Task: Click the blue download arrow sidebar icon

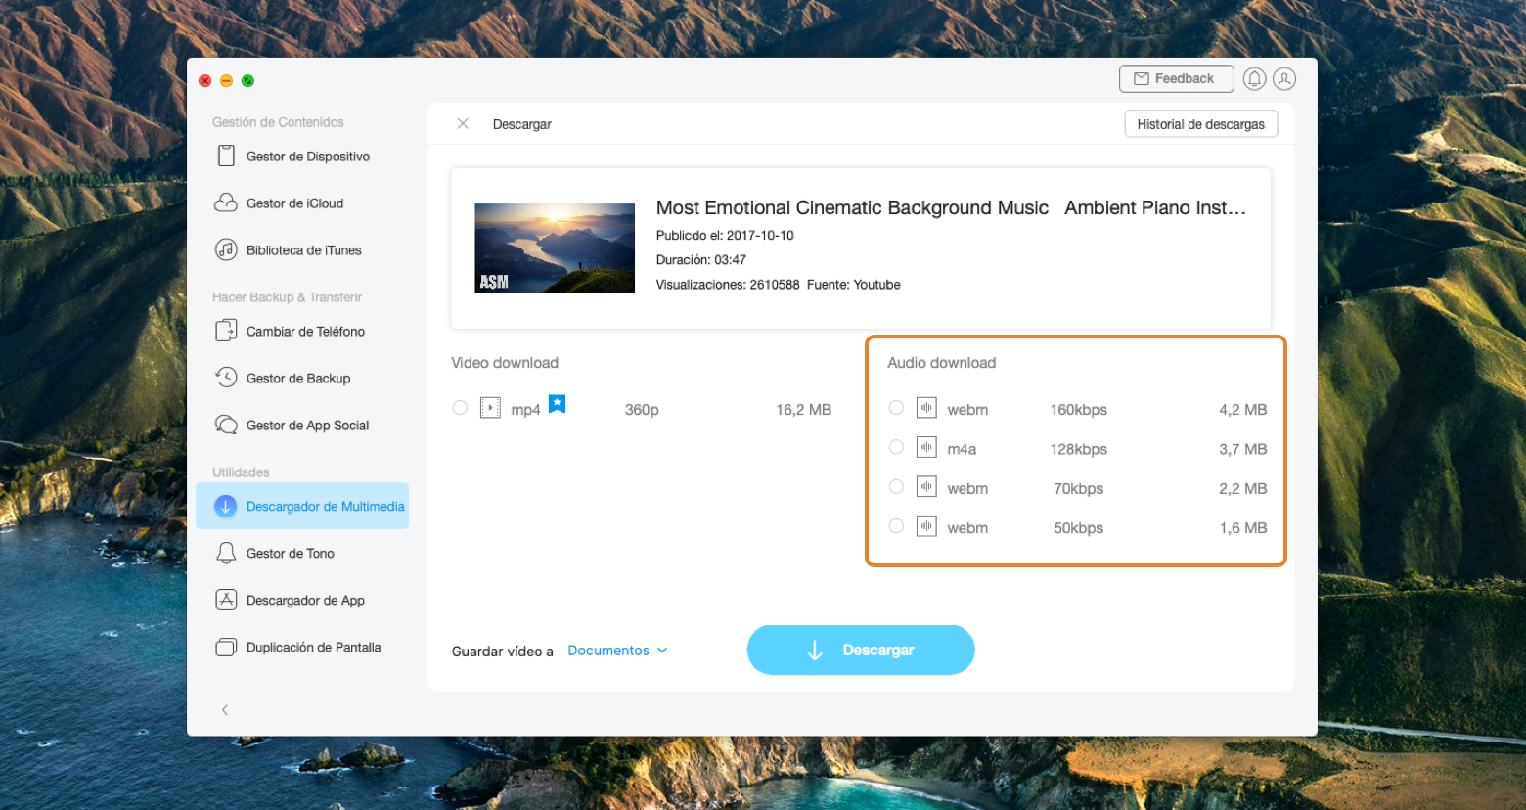Action: click(x=226, y=506)
